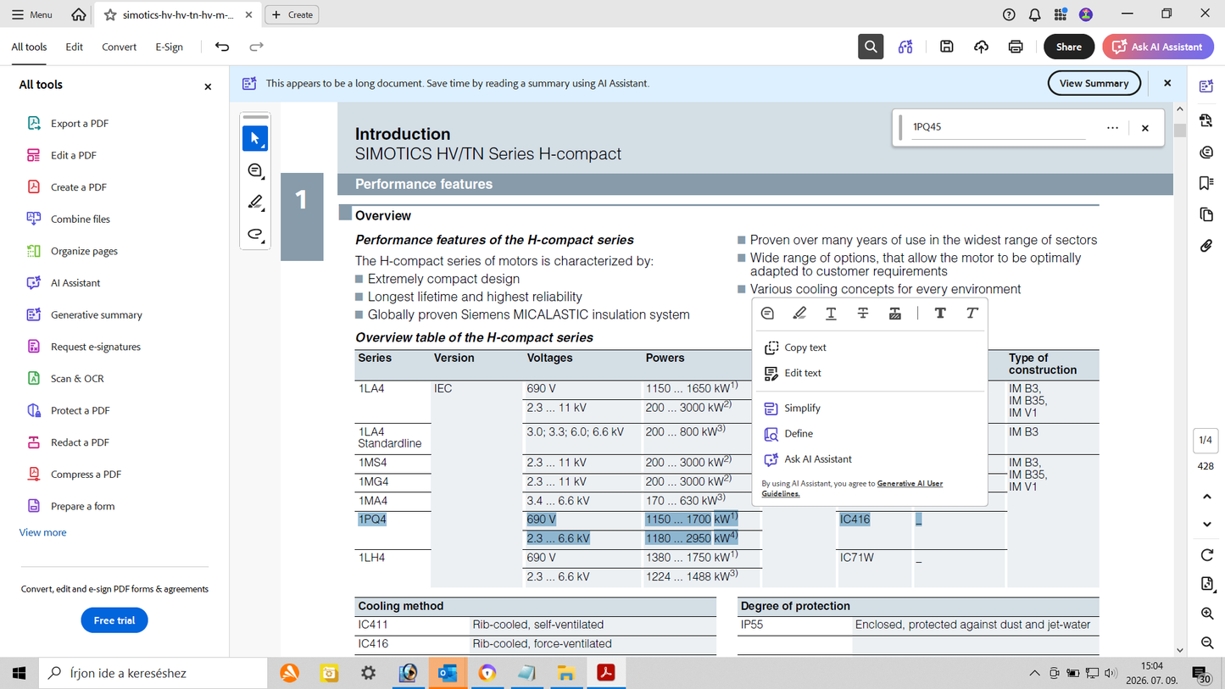The width and height of the screenshot is (1225, 689).
Task: Rotate the page view
Action: click(x=1207, y=555)
